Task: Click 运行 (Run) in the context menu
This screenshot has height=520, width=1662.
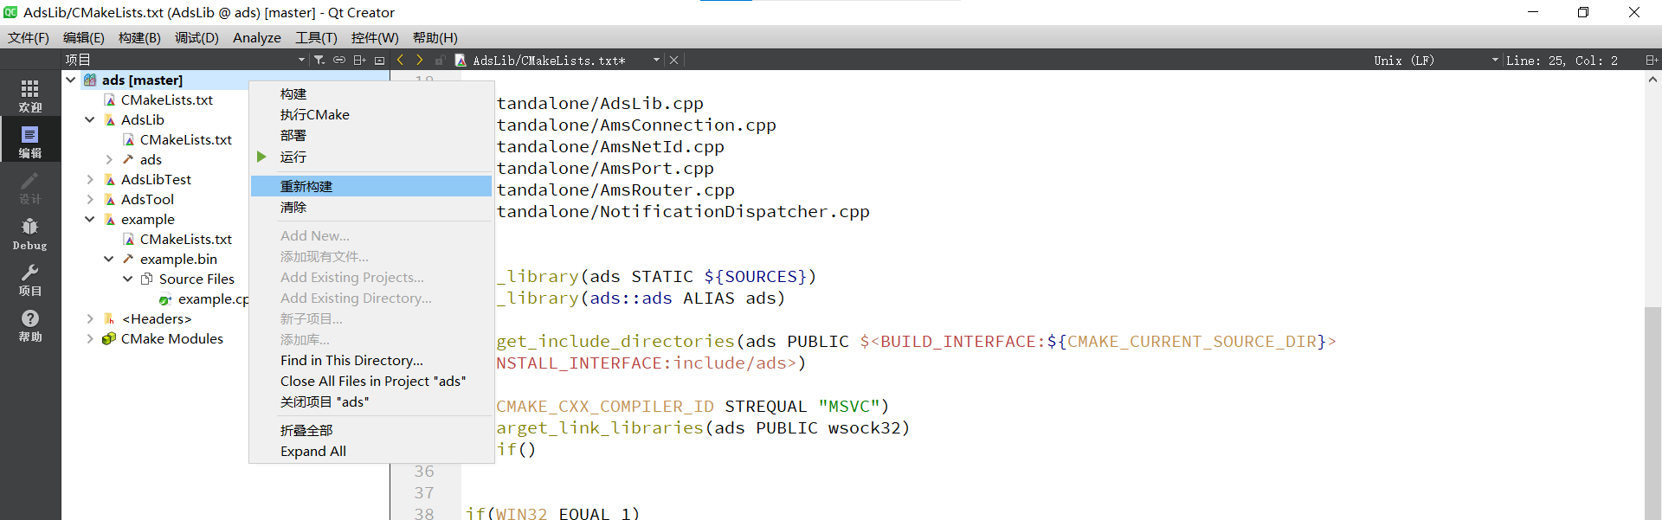Action: click(293, 157)
